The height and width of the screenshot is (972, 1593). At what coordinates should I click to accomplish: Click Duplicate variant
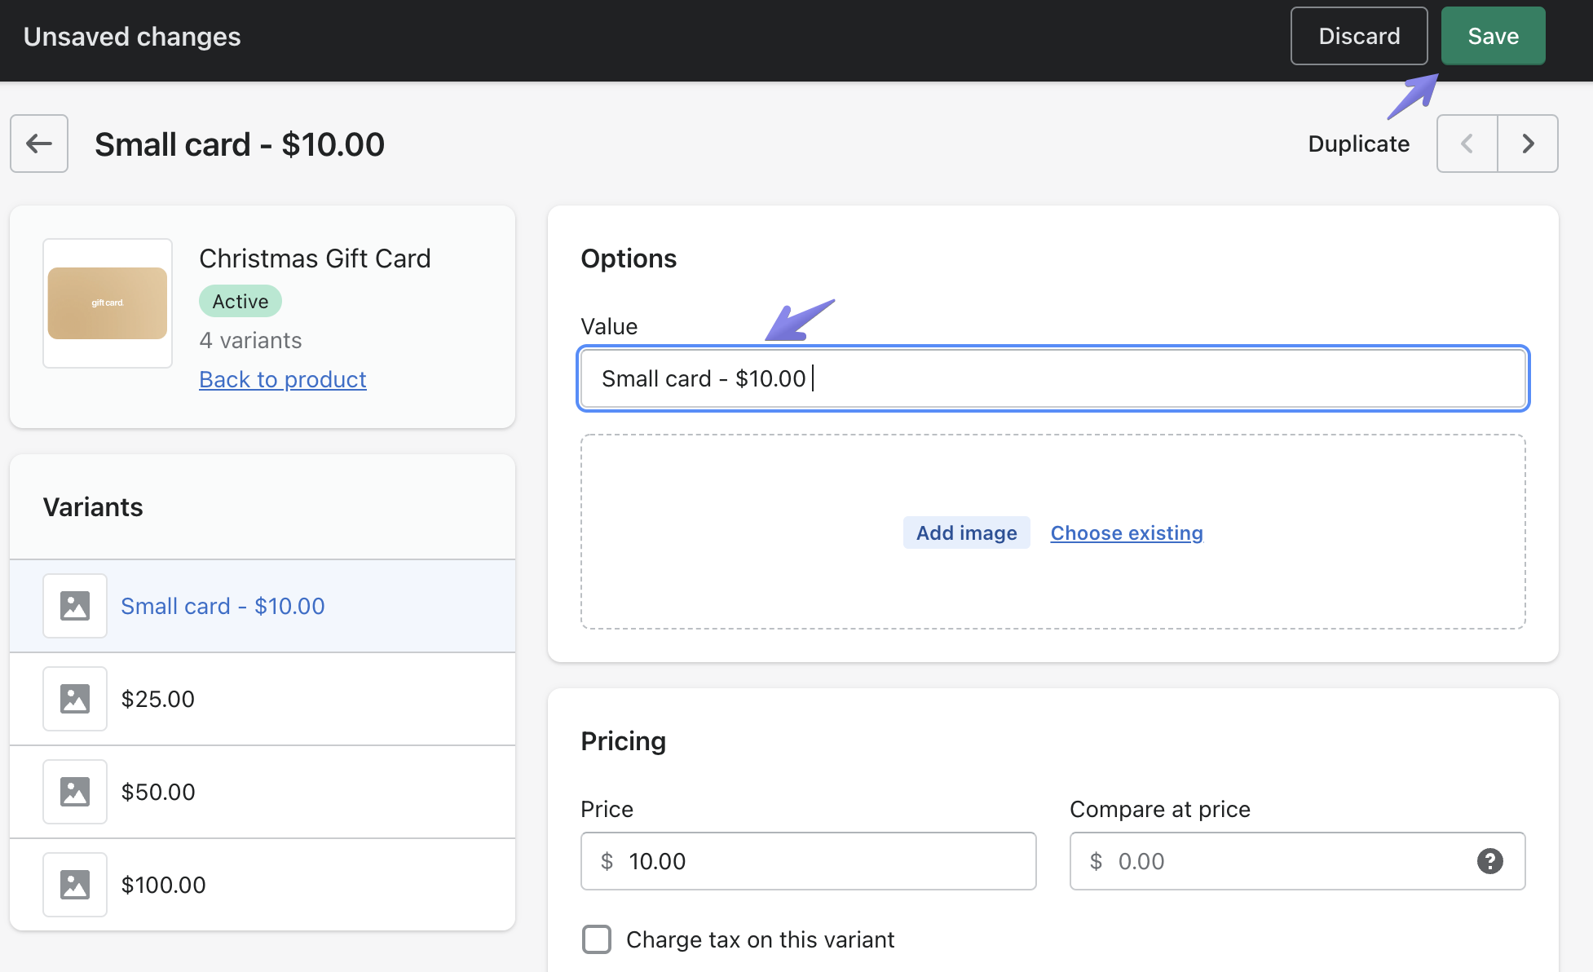click(x=1358, y=144)
